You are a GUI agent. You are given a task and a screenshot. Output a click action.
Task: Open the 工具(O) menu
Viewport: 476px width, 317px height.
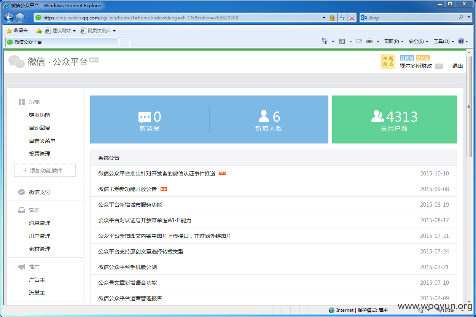(x=444, y=41)
